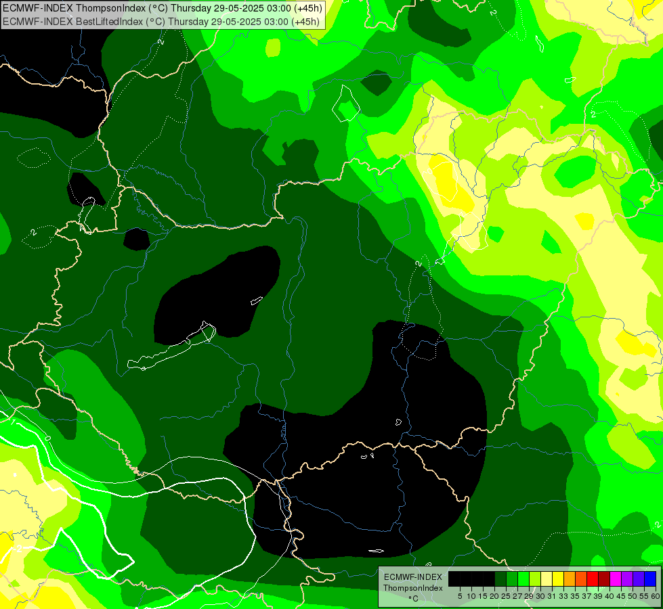Image resolution: width=663 pixels, height=609 pixels.
Task: Pick the medium green 25–27 legend swatch
Action: point(512,579)
